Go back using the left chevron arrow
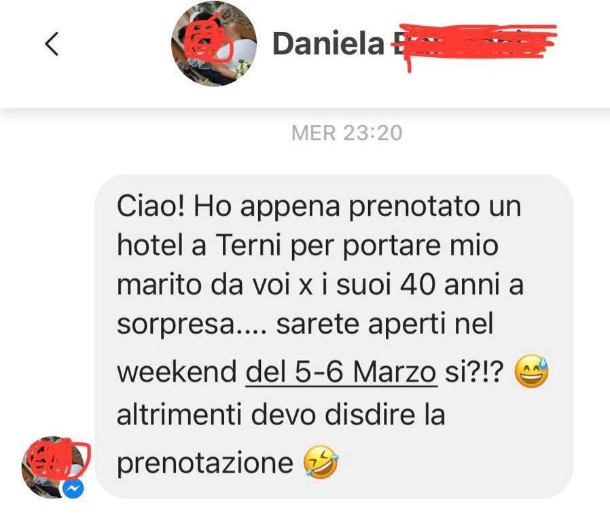This screenshot has height=525, width=610. [x=52, y=44]
